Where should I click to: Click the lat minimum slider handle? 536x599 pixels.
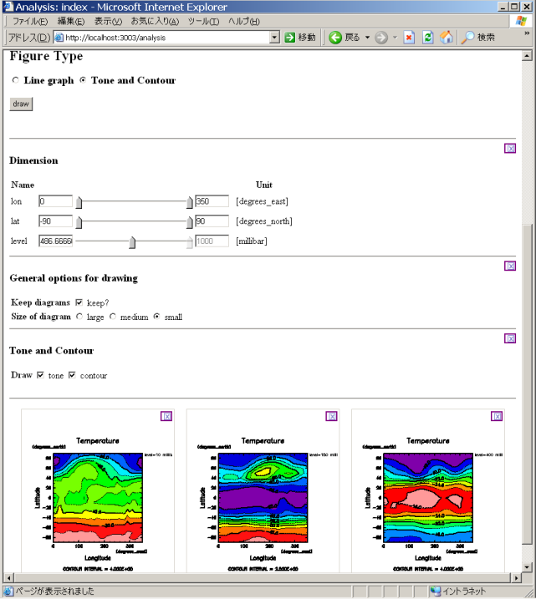point(79,222)
